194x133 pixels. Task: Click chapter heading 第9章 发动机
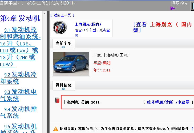tap(20, 18)
